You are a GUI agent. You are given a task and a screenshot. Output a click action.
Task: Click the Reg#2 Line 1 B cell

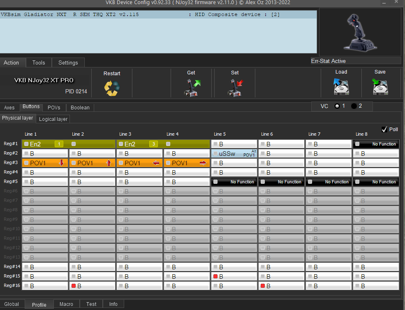tap(45, 153)
